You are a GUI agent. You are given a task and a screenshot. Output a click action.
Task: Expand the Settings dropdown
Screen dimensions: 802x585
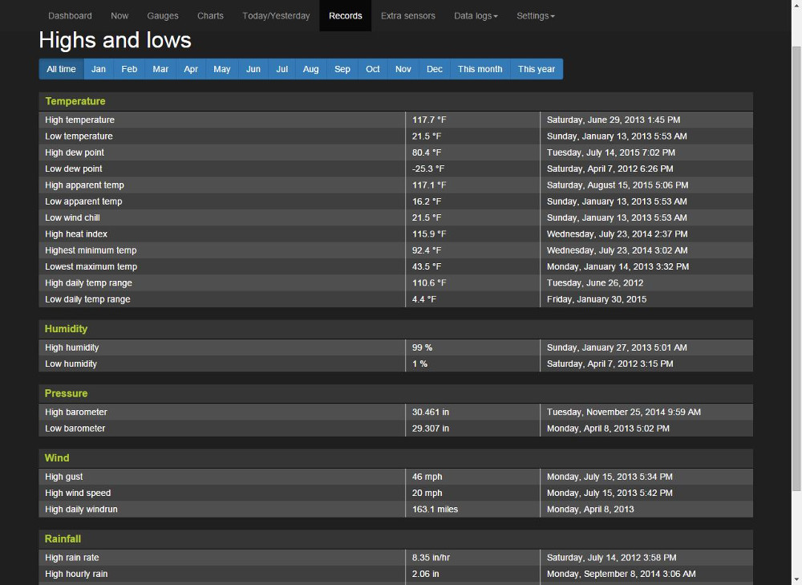pos(536,16)
